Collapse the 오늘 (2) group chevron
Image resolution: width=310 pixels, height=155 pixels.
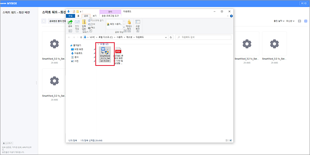pos(98,44)
